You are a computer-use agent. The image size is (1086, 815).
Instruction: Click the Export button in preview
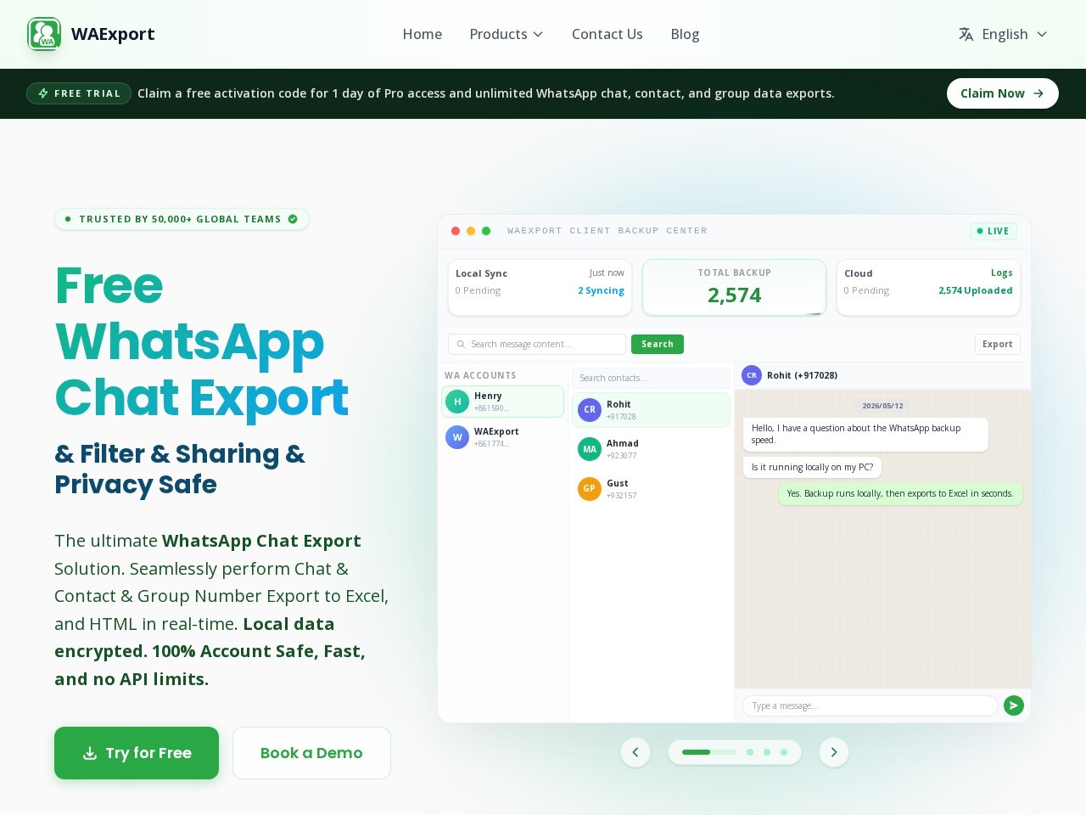pos(998,344)
